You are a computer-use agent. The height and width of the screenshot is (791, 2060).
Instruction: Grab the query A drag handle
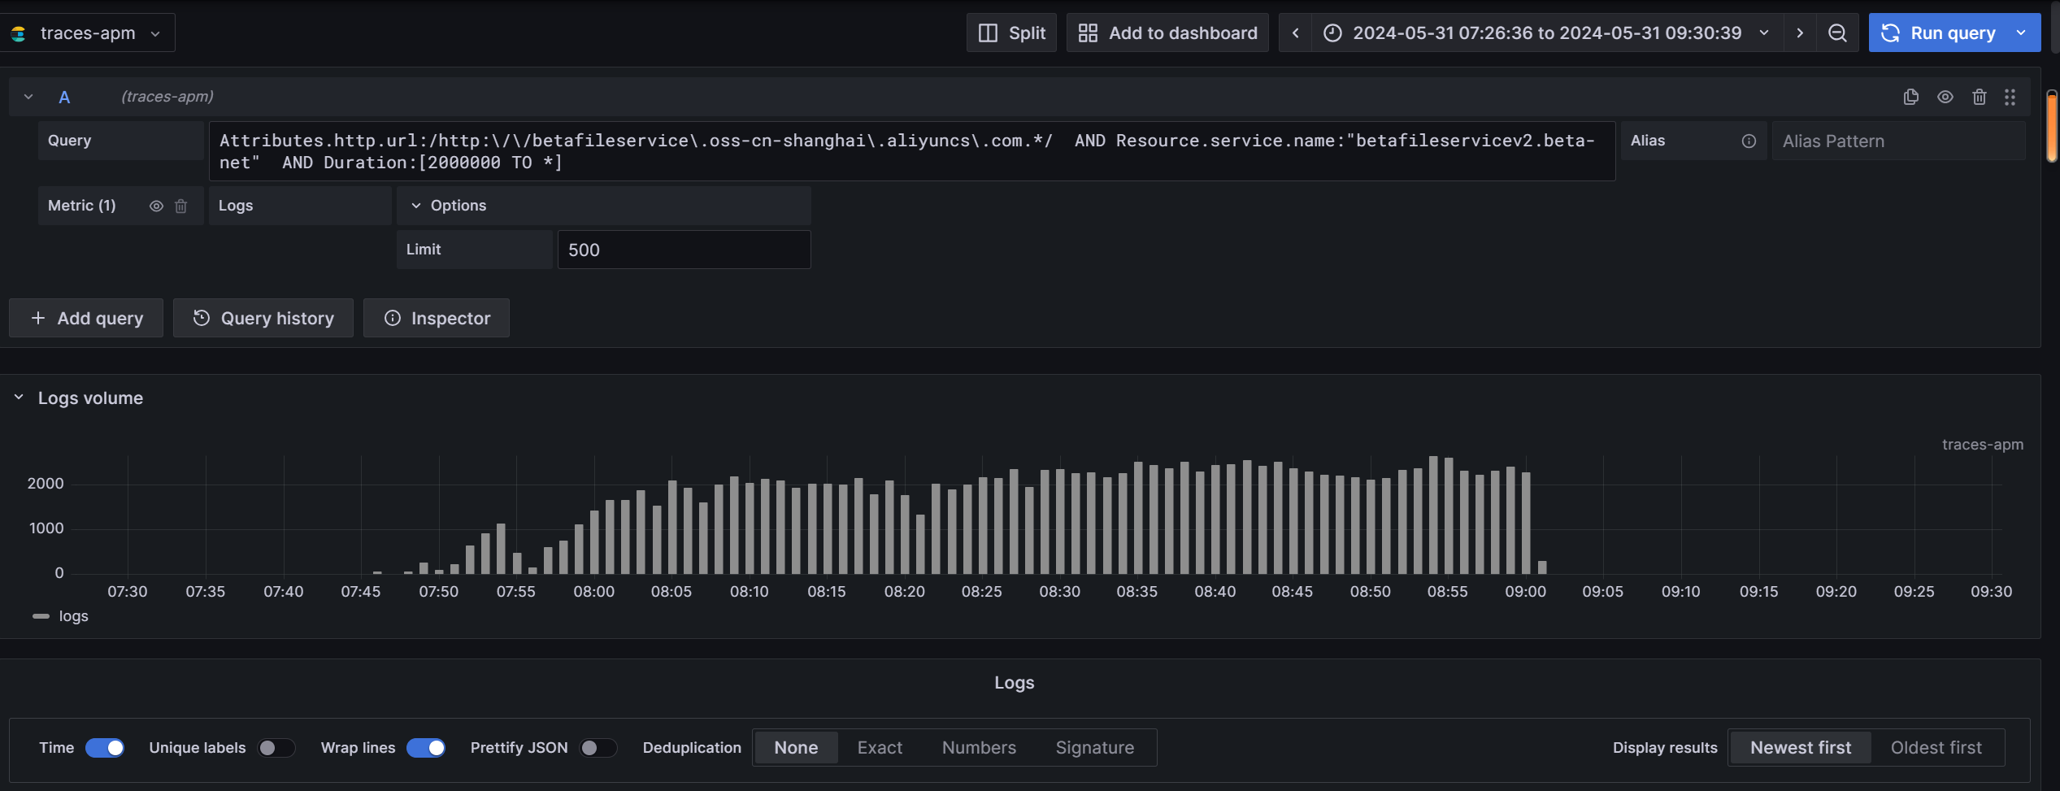coord(2010,97)
